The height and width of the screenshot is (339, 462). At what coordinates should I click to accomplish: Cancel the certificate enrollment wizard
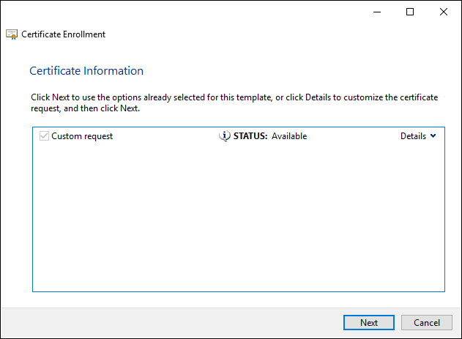426,322
